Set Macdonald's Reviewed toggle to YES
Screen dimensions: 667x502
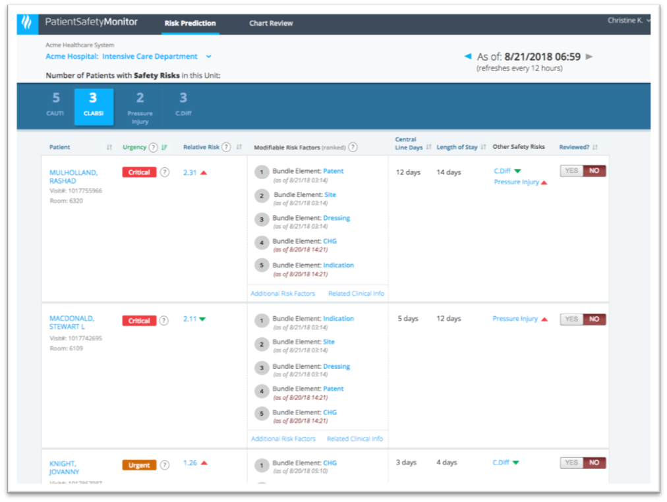[571, 318]
